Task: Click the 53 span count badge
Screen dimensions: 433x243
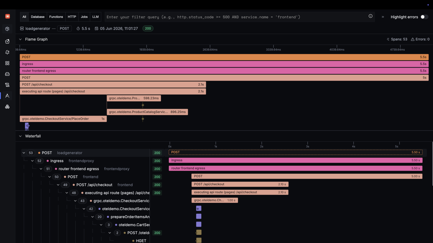Action: click(31, 153)
